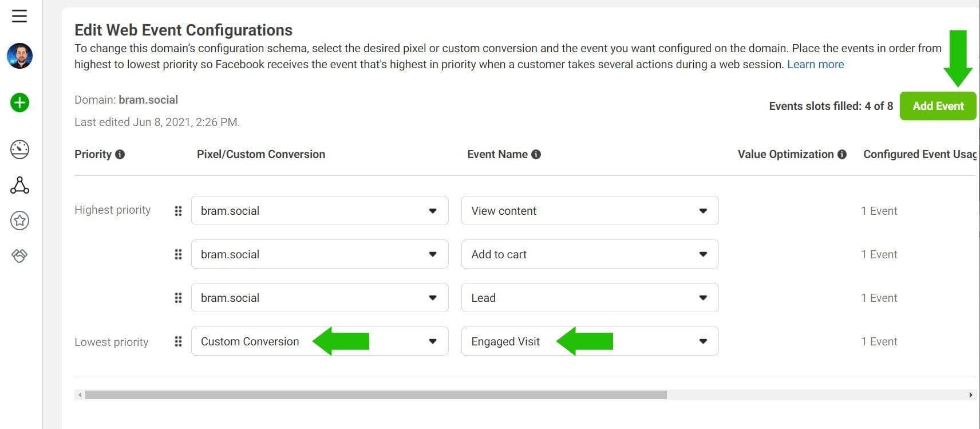Screen dimensions: 980x429
Task: Click the Priority info icon
Action: (120, 154)
